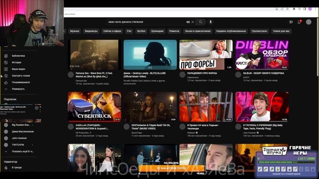
Task: Focus the YouTube search input field
Action: point(147,22)
